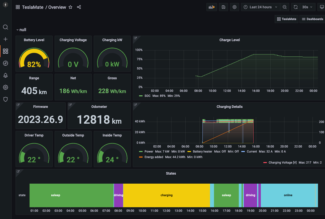Click the charging segment in States timeline
The image size is (325, 219).
166,195
